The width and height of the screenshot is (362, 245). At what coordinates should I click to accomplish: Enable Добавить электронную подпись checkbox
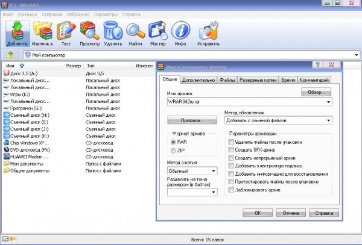pos(231,166)
